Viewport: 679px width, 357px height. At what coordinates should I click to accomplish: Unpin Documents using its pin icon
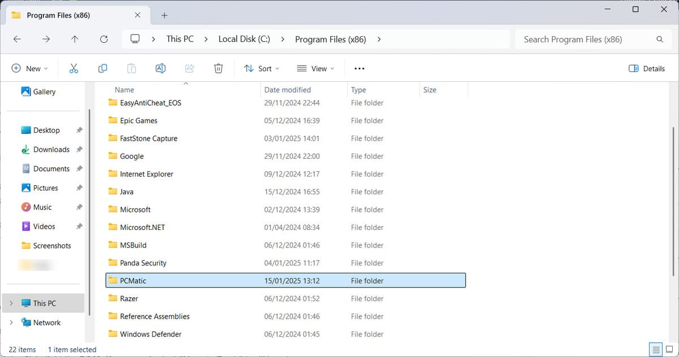point(79,169)
